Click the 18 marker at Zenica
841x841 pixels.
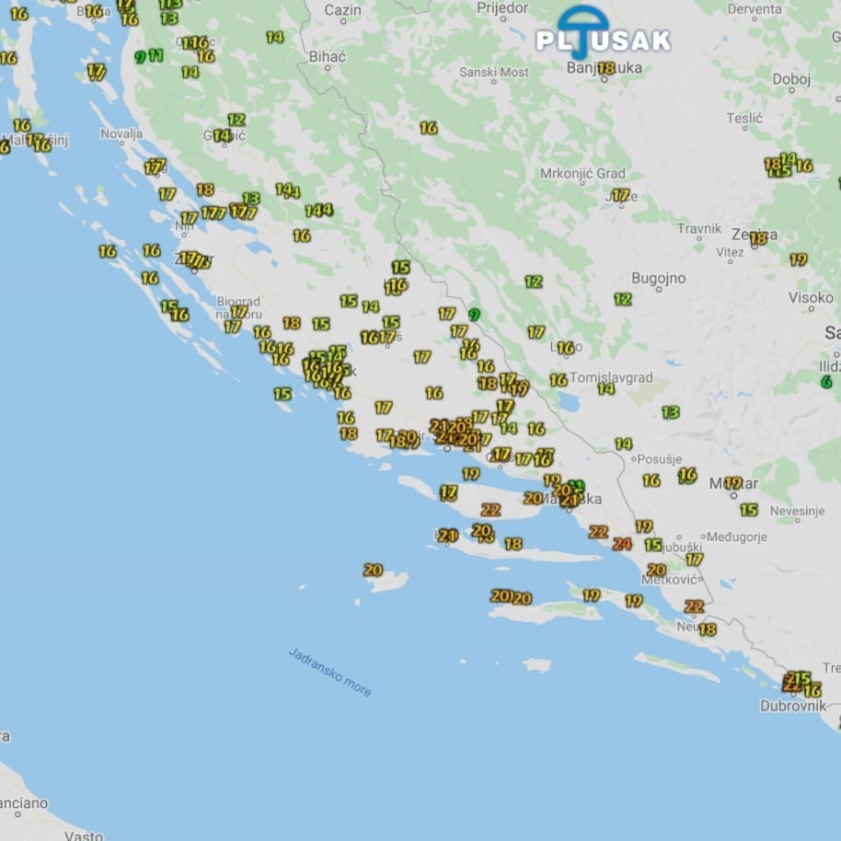[758, 238]
